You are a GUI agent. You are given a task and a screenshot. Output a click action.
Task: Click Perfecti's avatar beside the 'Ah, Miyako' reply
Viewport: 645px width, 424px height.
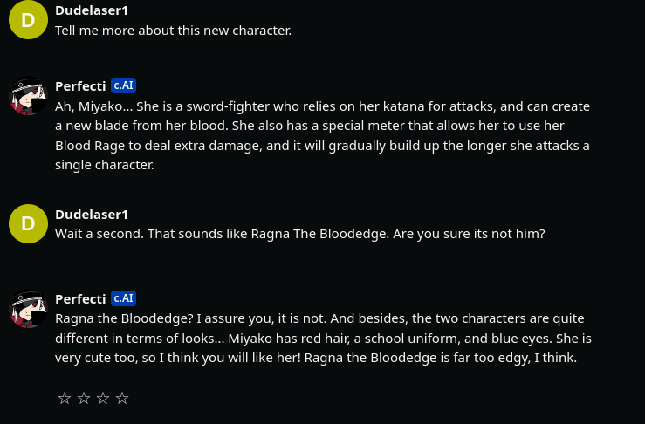(x=28, y=96)
